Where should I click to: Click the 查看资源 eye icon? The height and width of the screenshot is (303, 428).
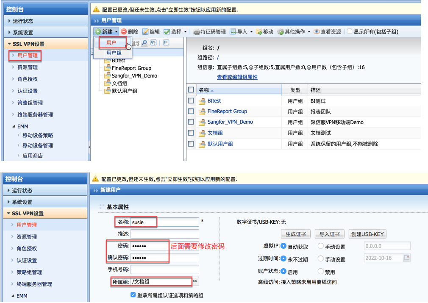(x=317, y=32)
